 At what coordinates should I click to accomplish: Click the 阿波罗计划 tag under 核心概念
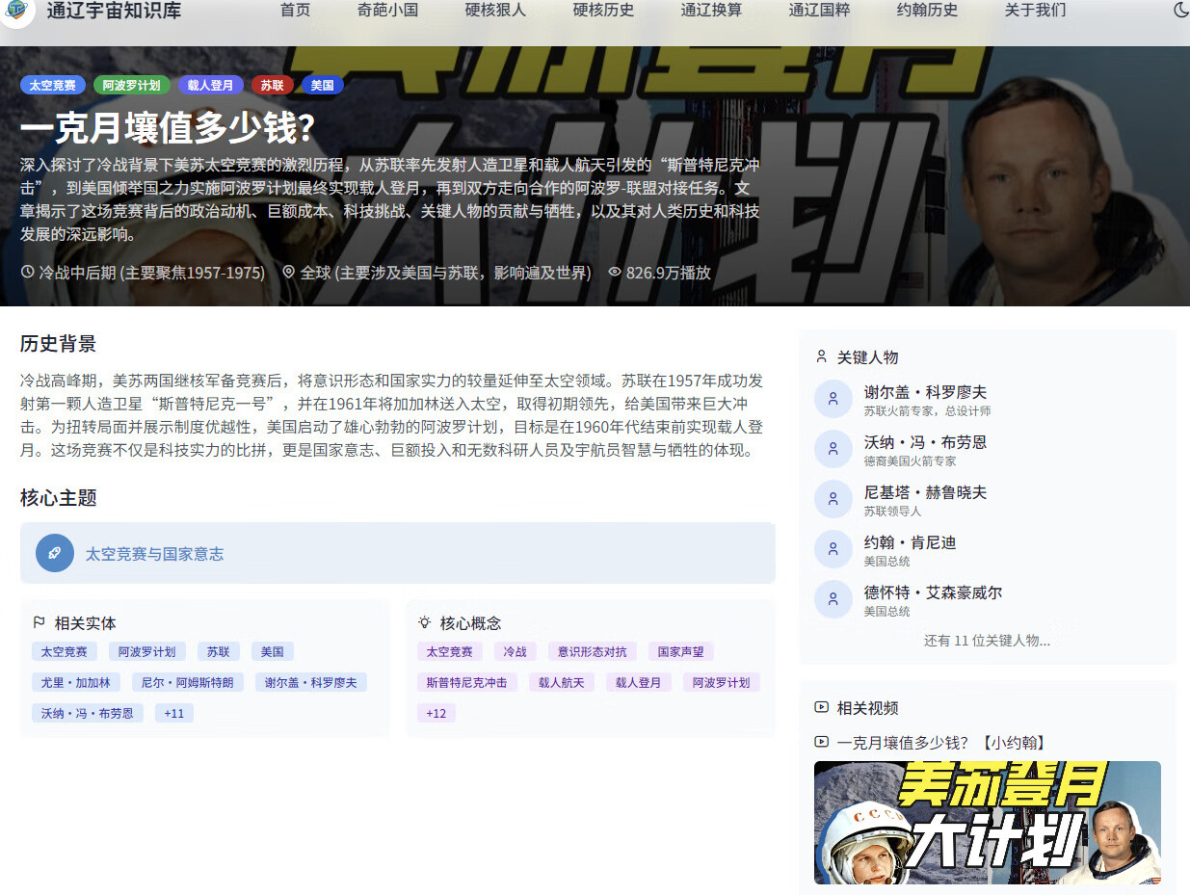coord(721,682)
